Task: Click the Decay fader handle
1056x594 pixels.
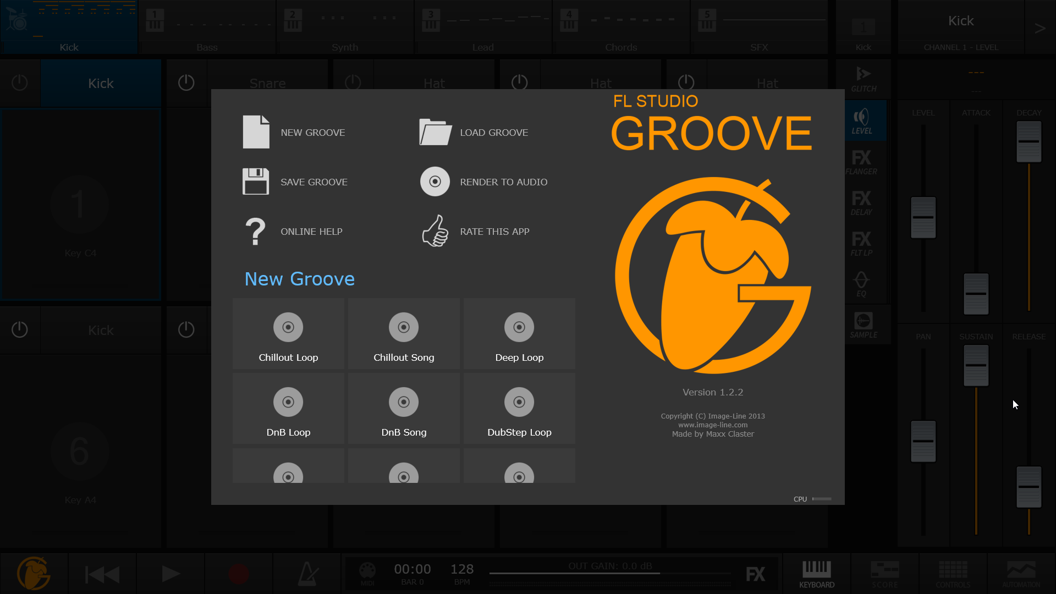Action: point(1029,141)
